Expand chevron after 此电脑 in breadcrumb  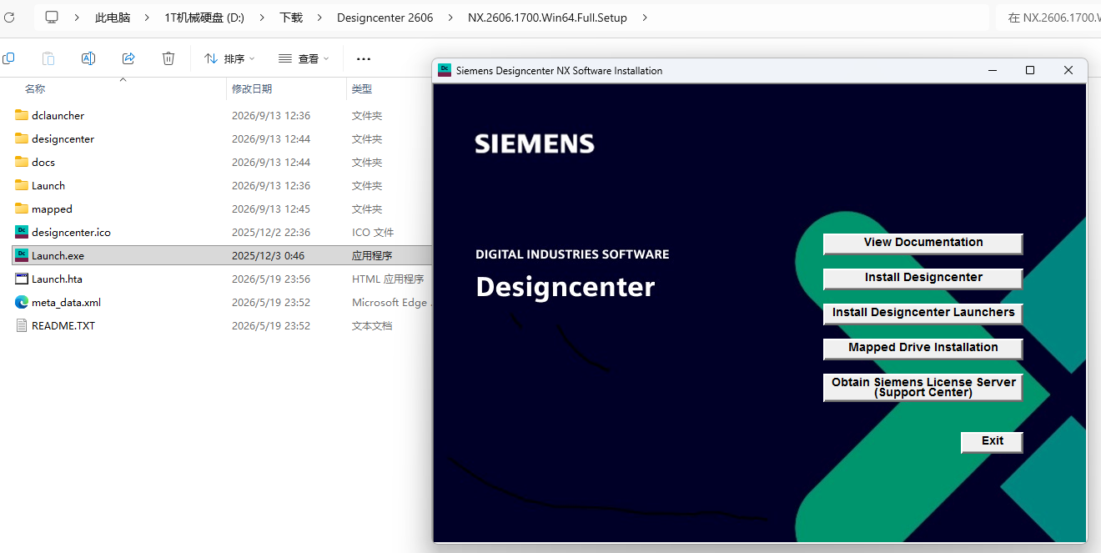tap(148, 17)
